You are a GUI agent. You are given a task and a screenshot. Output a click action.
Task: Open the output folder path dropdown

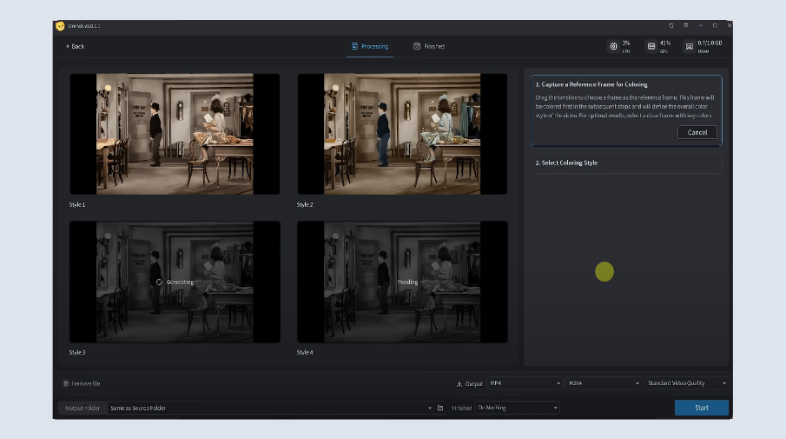(430, 408)
